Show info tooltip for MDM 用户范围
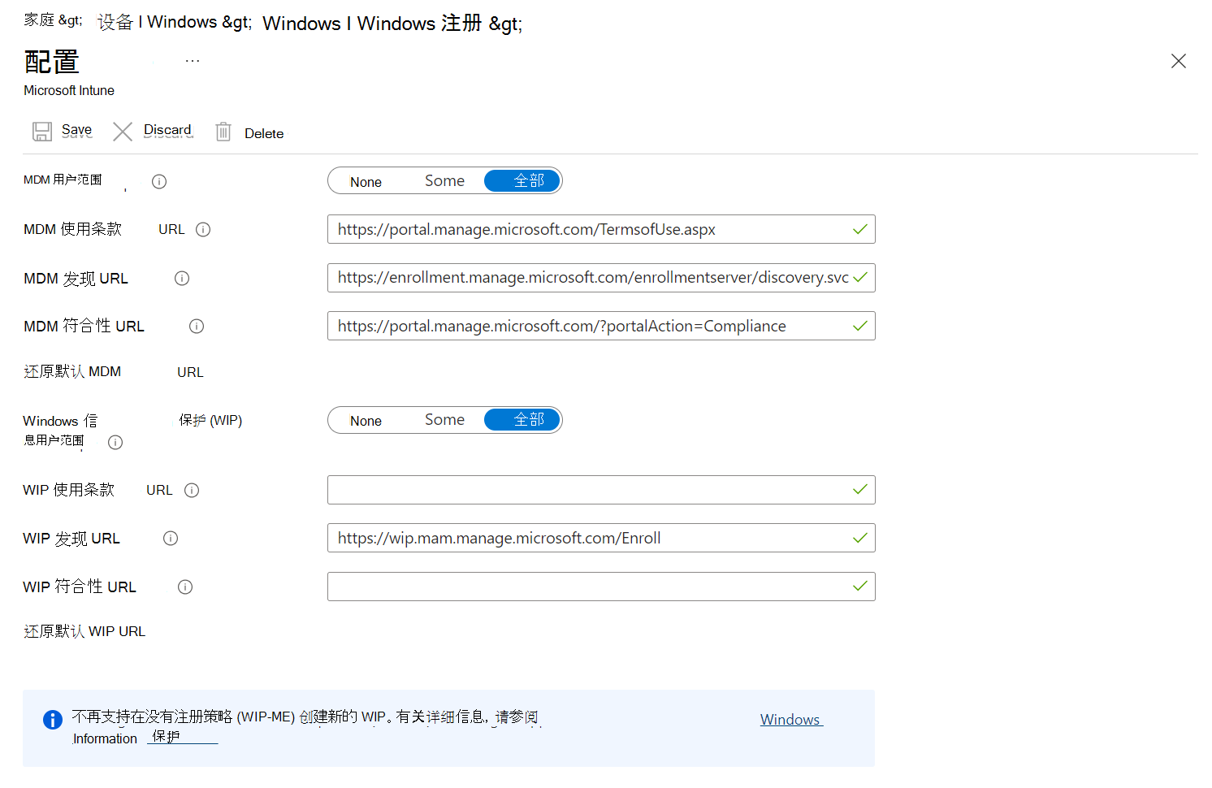The height and width of the screenshot is (788, 1212). (159, 181)
